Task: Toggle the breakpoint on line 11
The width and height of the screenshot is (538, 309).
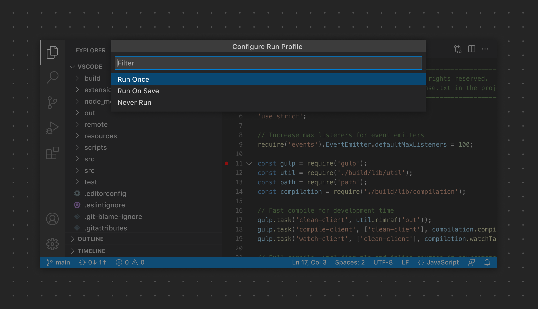Action: (227, 163)
